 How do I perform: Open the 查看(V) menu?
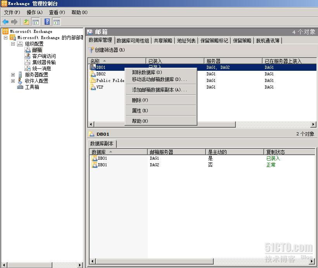click(57, 12)
